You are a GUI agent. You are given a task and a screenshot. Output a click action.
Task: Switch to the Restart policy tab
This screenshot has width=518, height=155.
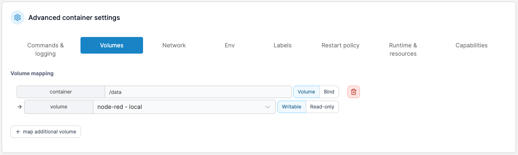point(340,45)
